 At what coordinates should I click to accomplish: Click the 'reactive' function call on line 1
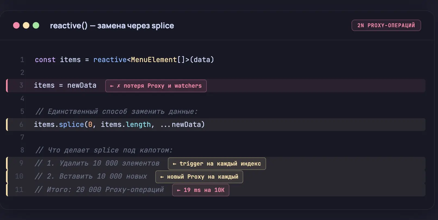click(110, 60)
